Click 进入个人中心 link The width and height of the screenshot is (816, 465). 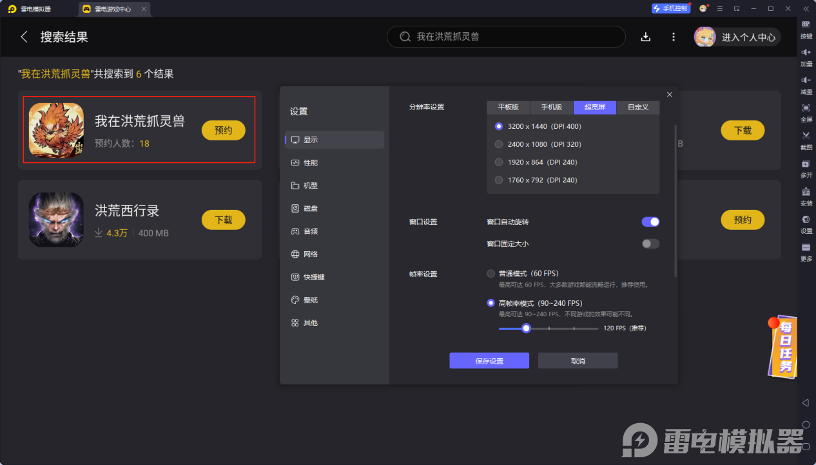coord(748,37)
